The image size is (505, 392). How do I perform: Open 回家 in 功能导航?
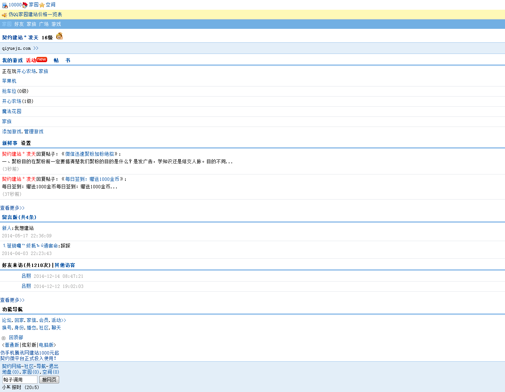tap(19, 320)
